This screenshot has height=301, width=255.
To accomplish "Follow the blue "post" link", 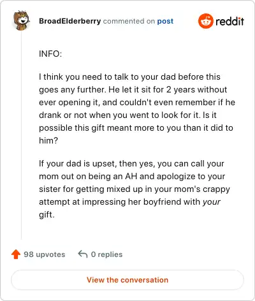I will point(165,21).
